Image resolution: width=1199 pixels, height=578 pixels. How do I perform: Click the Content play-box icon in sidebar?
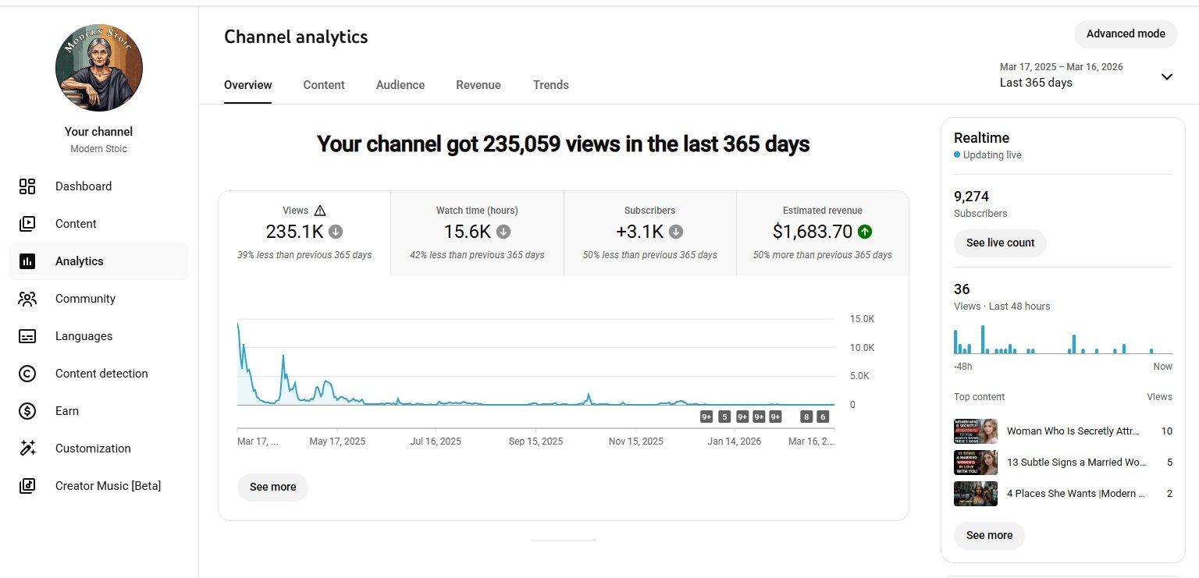click(27, 224)
